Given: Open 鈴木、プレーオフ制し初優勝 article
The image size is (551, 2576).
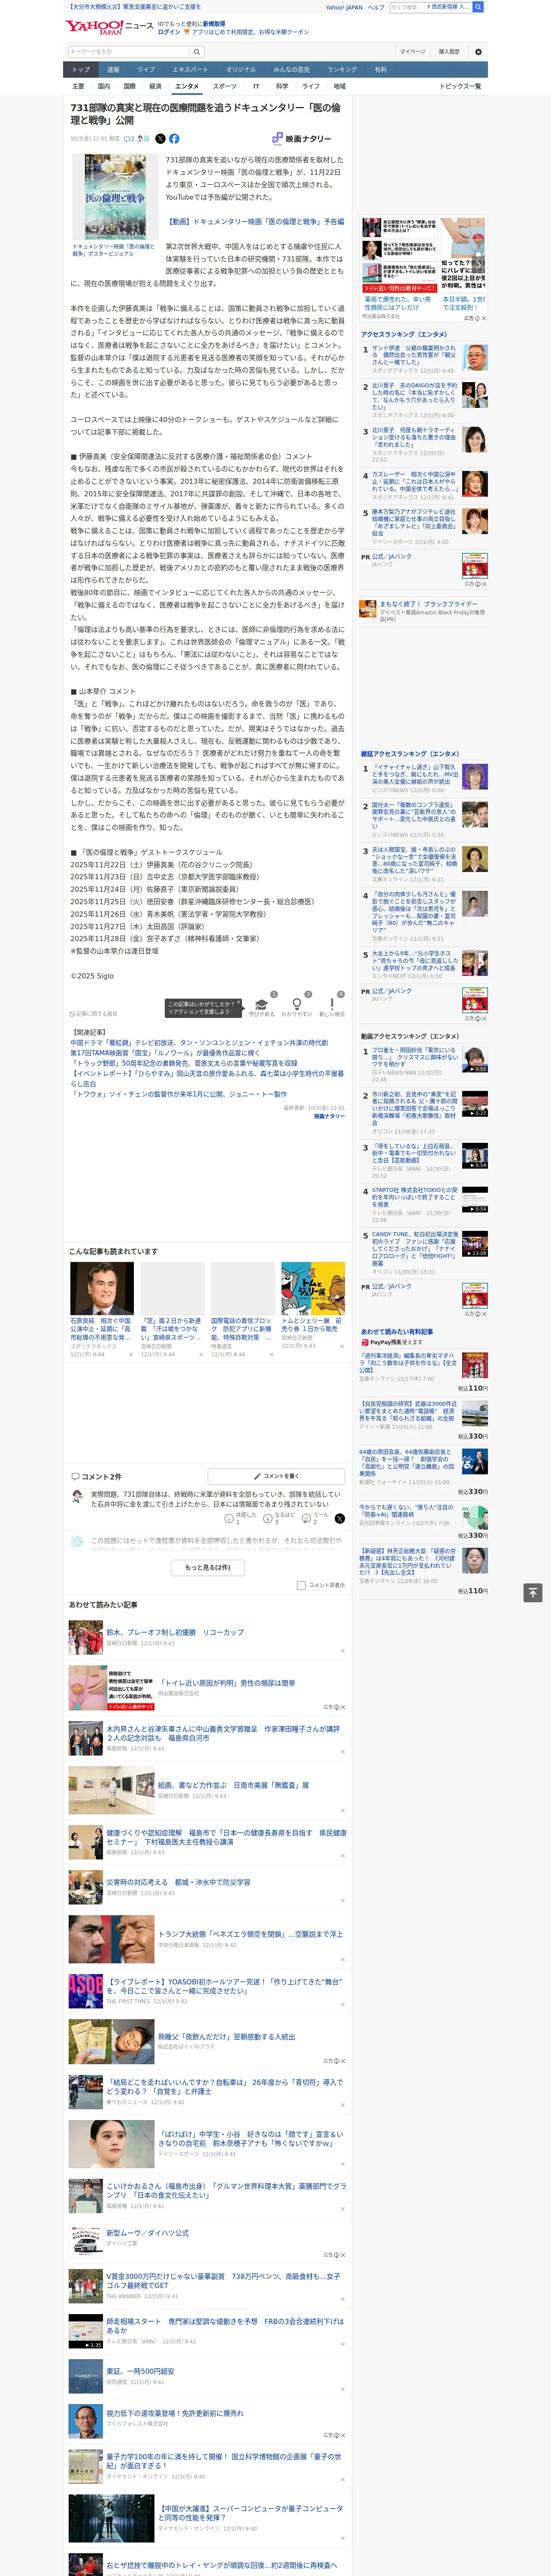Looking at the screenshot, I should pos(175,1632).
